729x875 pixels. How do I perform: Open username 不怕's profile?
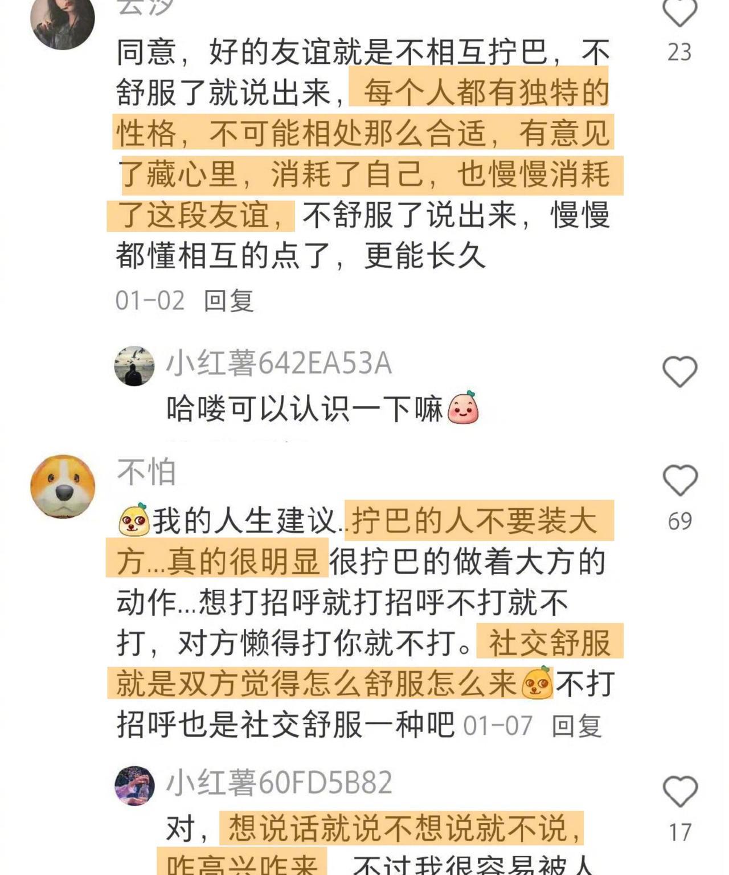[146, 472]
